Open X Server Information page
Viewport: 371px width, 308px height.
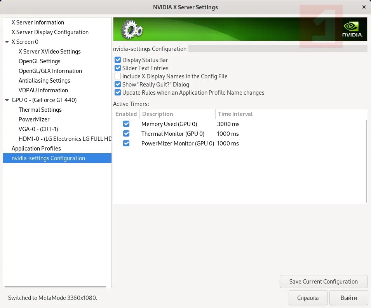click(x=38, y=22)
